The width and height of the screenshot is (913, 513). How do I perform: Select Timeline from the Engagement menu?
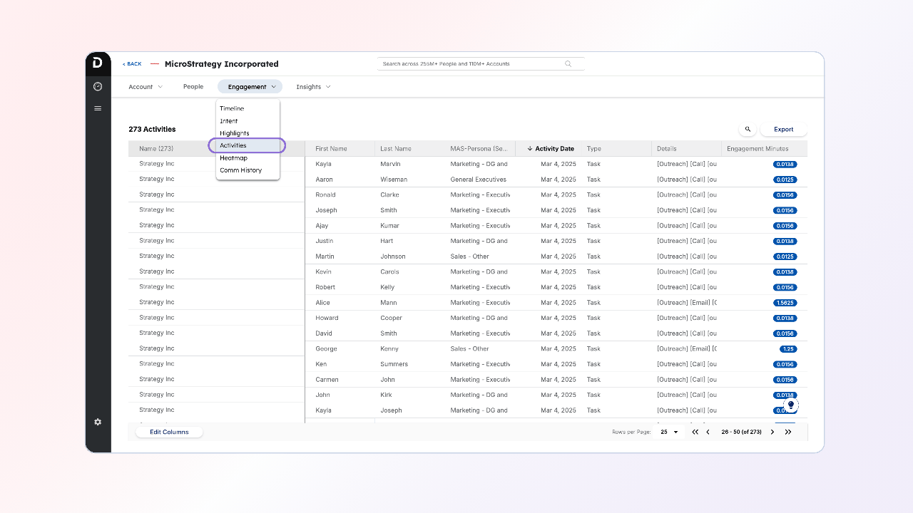tap(232, 108)
